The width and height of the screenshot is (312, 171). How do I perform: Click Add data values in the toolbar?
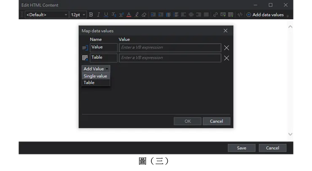[265, 15]
